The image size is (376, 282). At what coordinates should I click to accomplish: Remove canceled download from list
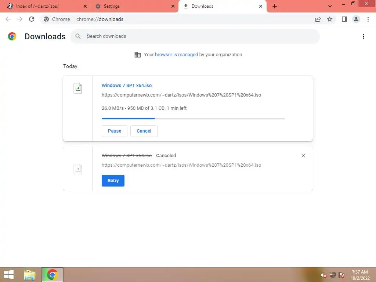(303, 156)
